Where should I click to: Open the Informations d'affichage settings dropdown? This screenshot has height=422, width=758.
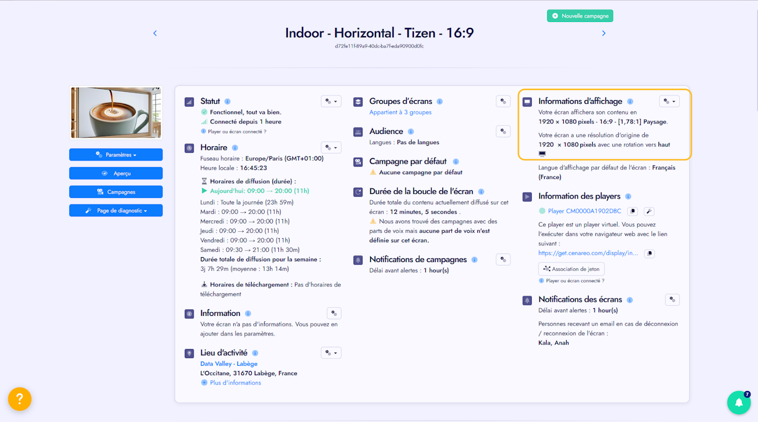click(669, 101)
